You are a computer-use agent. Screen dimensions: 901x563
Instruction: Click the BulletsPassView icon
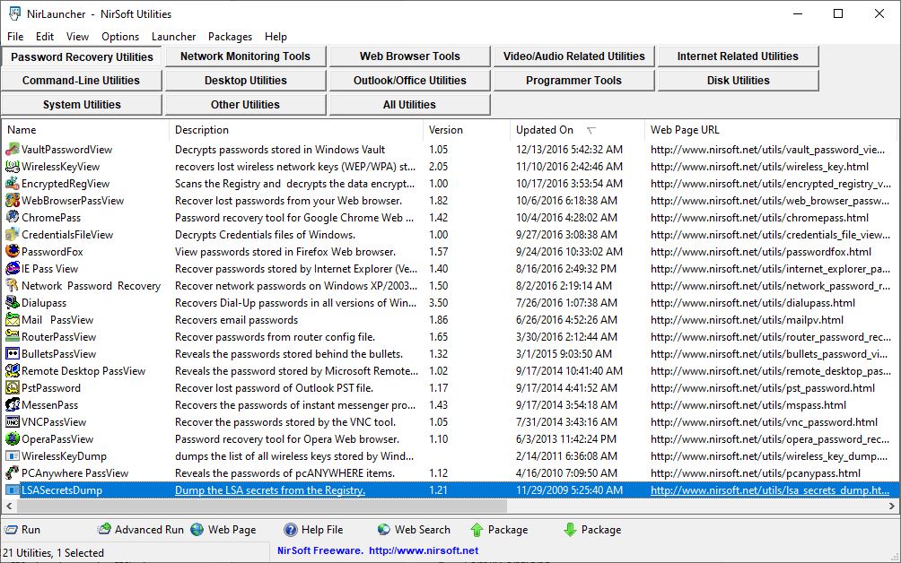[12, 353]
